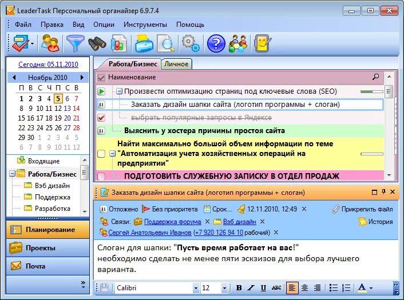Viewport: 404px width, 300px height.
Task: Apply bold formatting
Action: pyautogui.click(x=239, y=287)
